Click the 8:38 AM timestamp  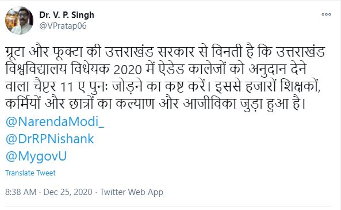pos(21,192)
